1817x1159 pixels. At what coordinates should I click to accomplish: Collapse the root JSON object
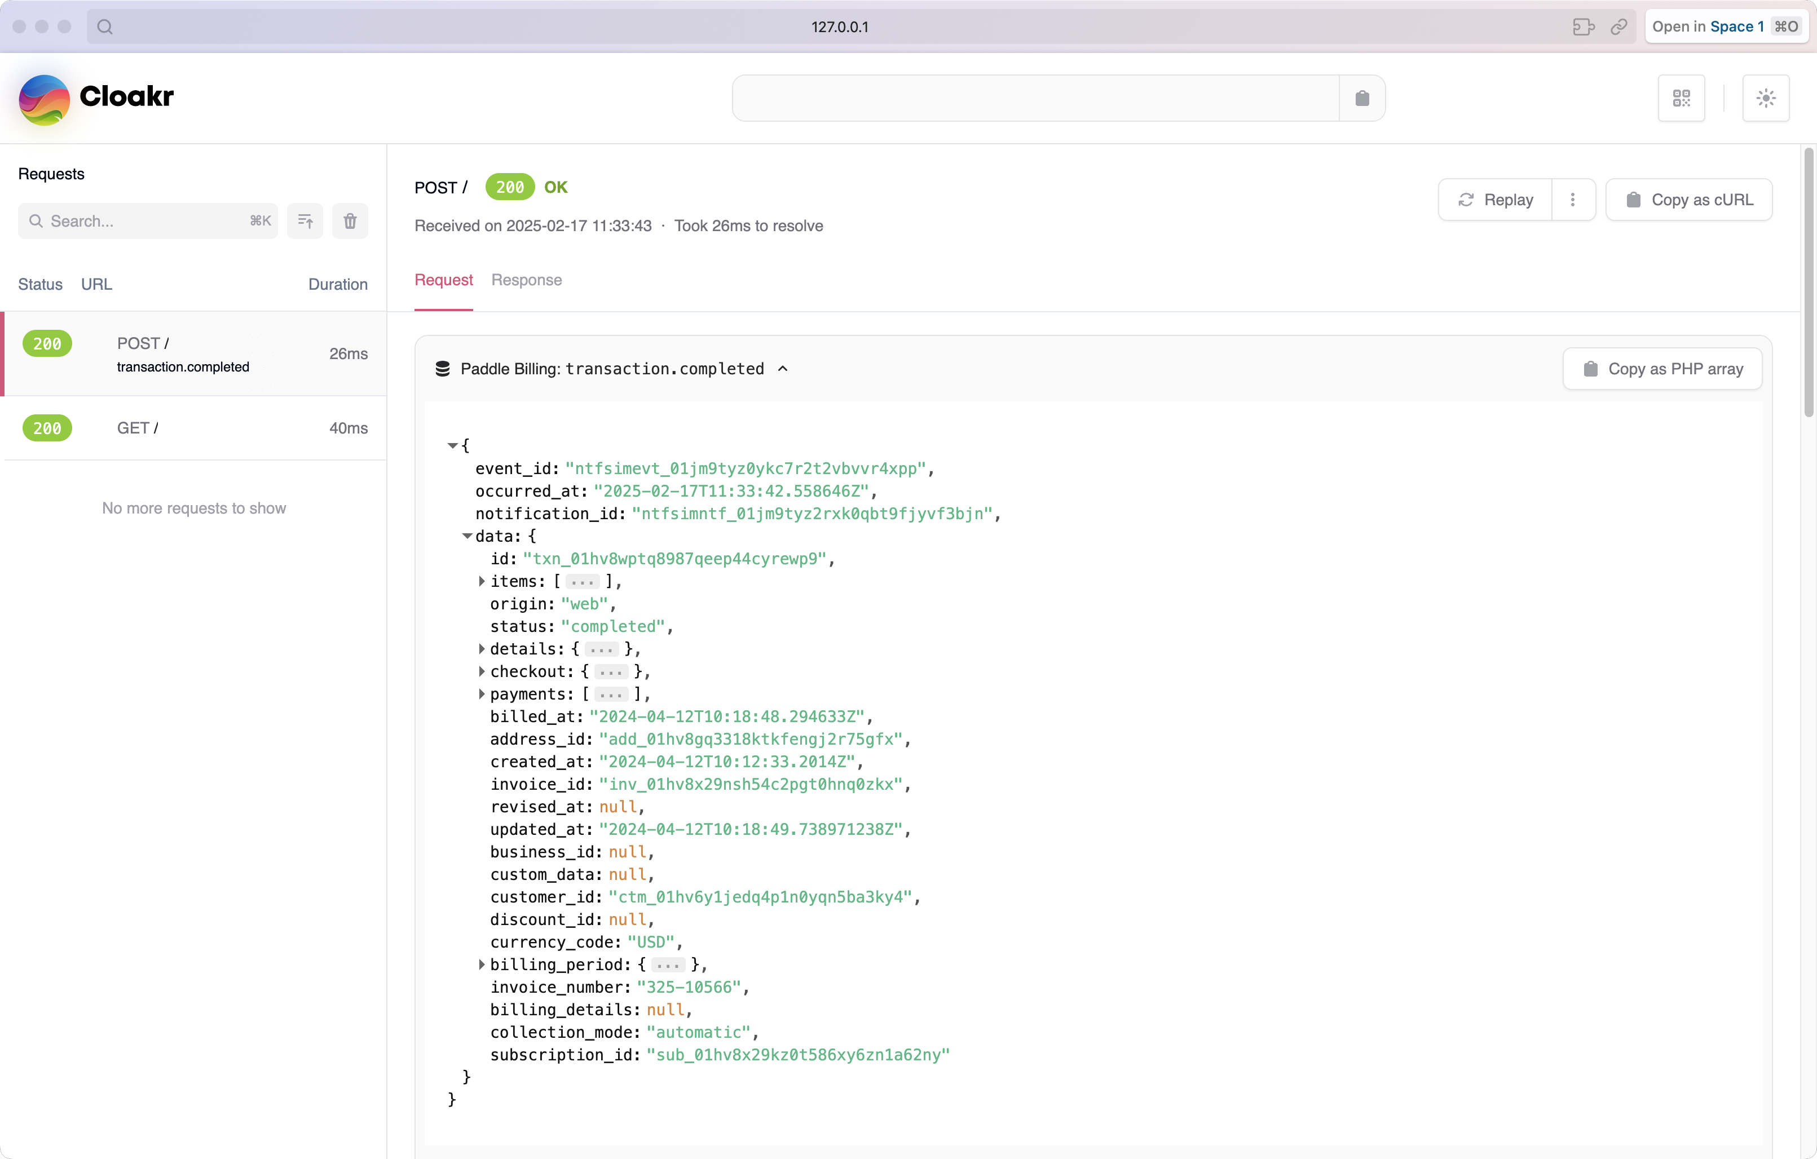(453, 446)
